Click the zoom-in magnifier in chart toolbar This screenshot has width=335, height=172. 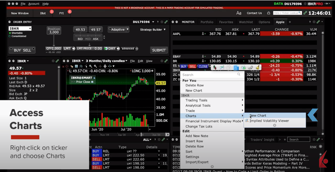91,66
